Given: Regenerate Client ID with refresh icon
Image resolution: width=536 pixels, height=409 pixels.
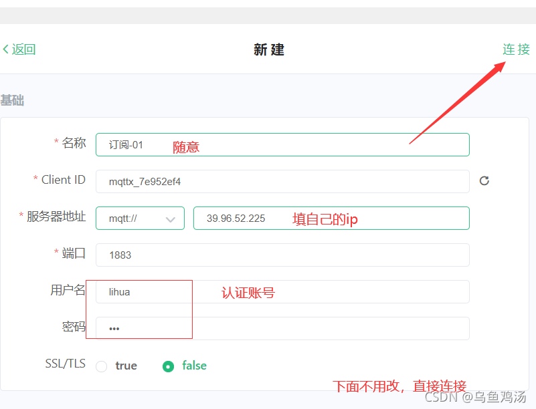Looking at the screenshot, I should coord(484,180).
